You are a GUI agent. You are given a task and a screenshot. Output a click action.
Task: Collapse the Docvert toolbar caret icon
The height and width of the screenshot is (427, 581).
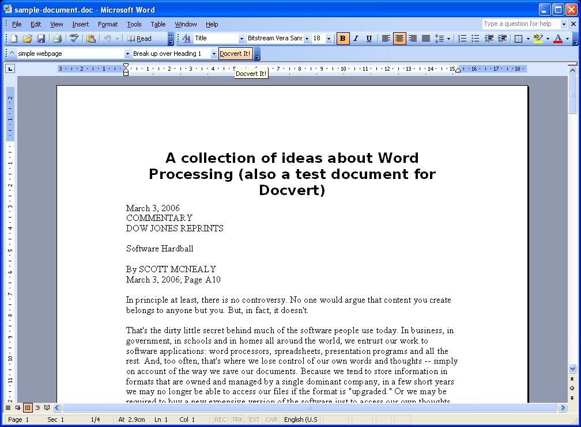(x=12, y=54)
